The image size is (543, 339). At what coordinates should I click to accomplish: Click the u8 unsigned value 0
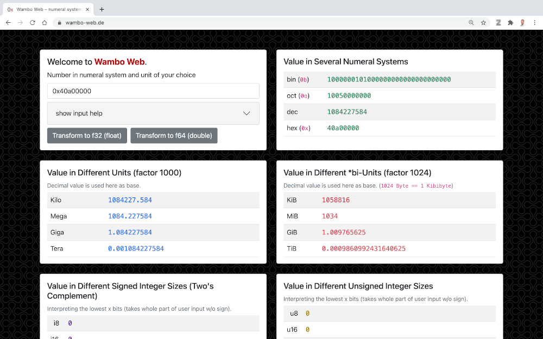(307, 314)
